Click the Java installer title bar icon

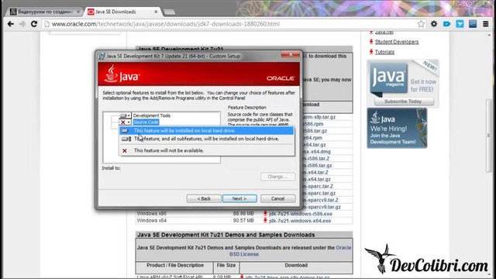point(102,56)
